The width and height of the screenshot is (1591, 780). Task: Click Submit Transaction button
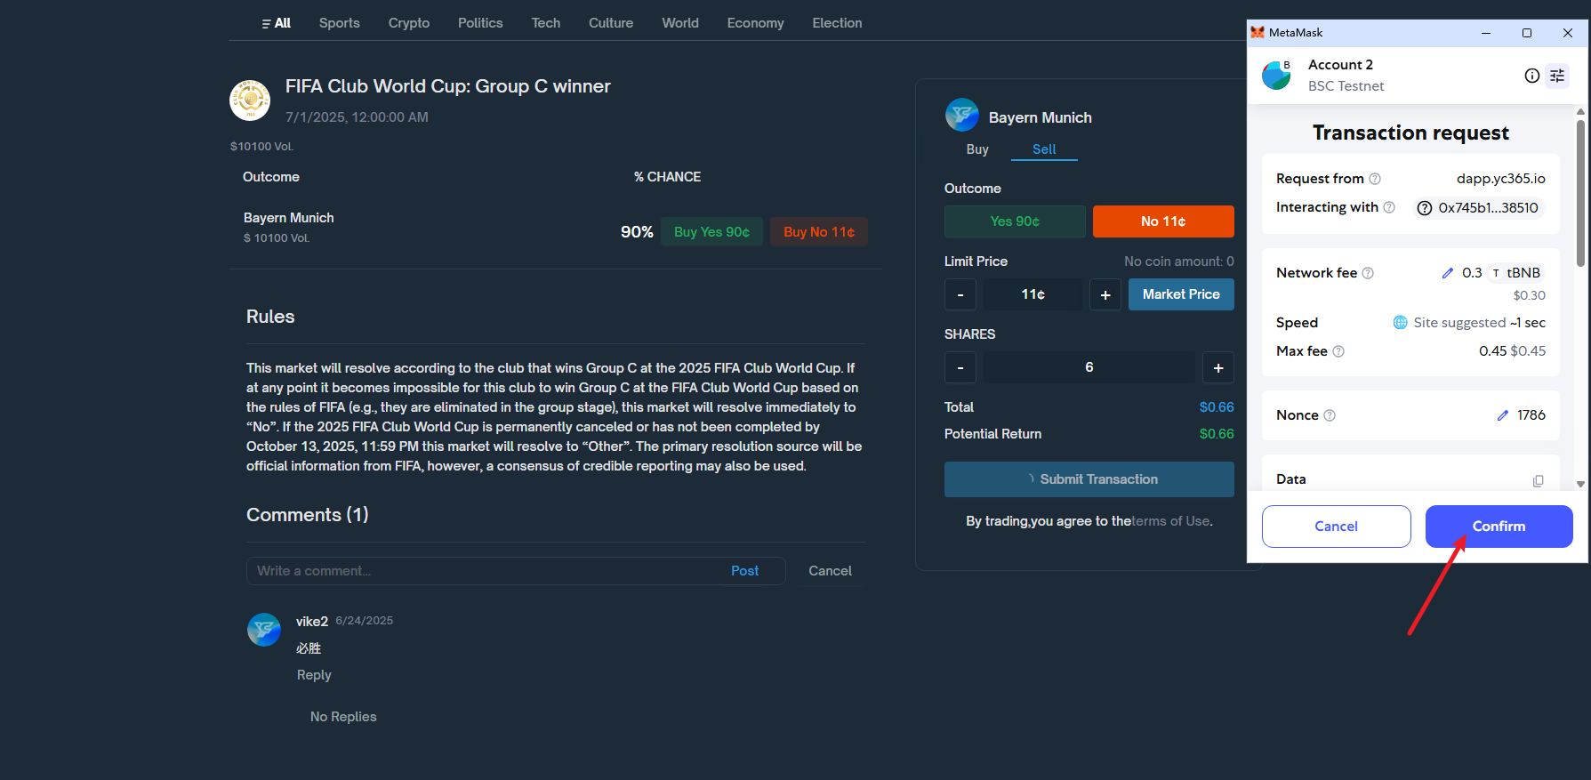coord(1089,479)
